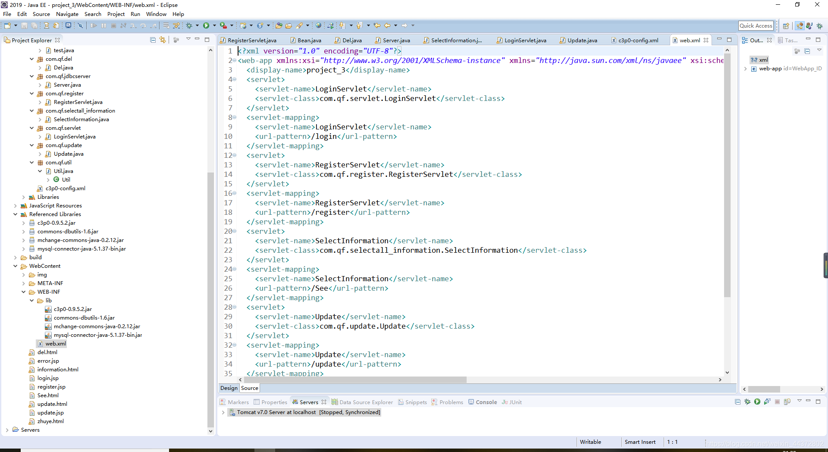Click the New file toolbar icon

[x=7, y=26]
